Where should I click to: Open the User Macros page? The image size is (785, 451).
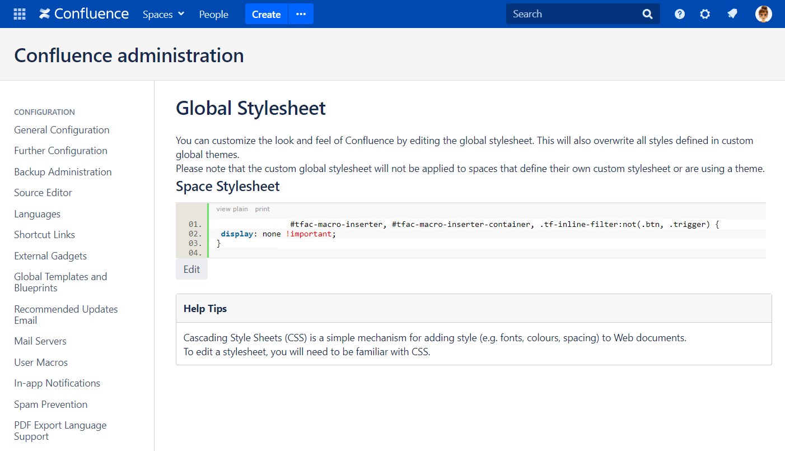(x=41, y=362)
